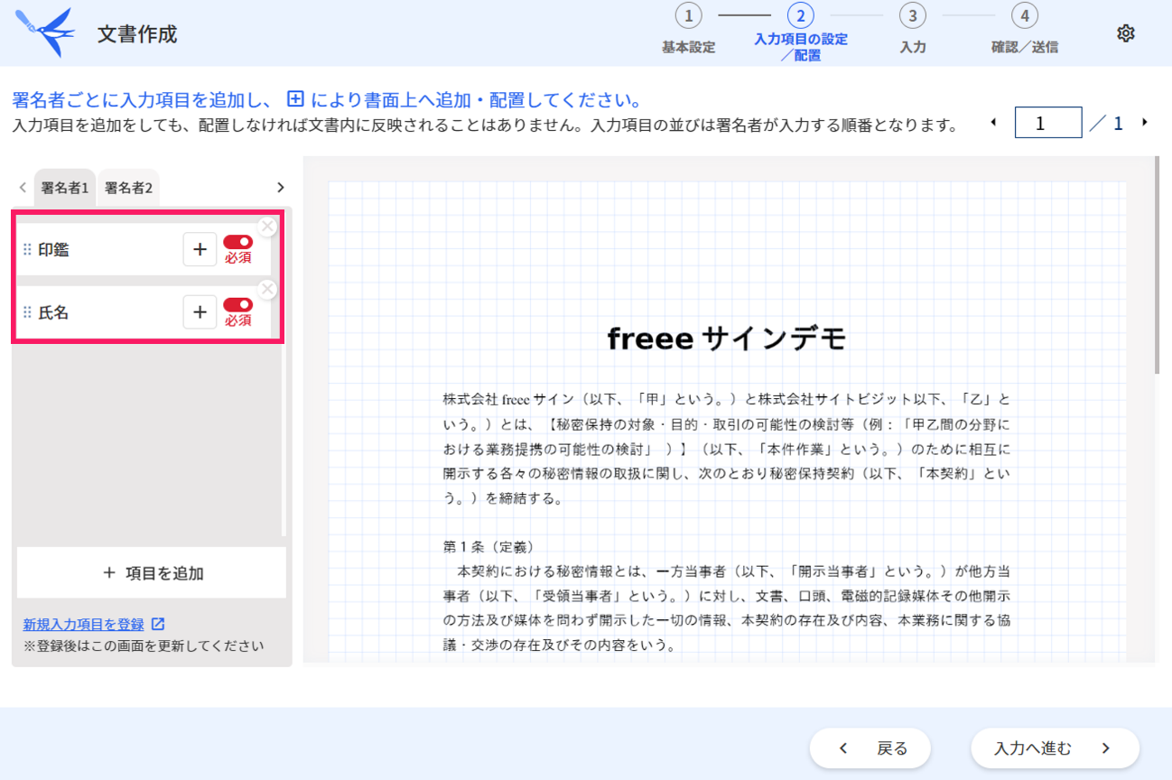1172x780 pixels.
Task: Click 項目を追加 button
Action: pos(152,572)
